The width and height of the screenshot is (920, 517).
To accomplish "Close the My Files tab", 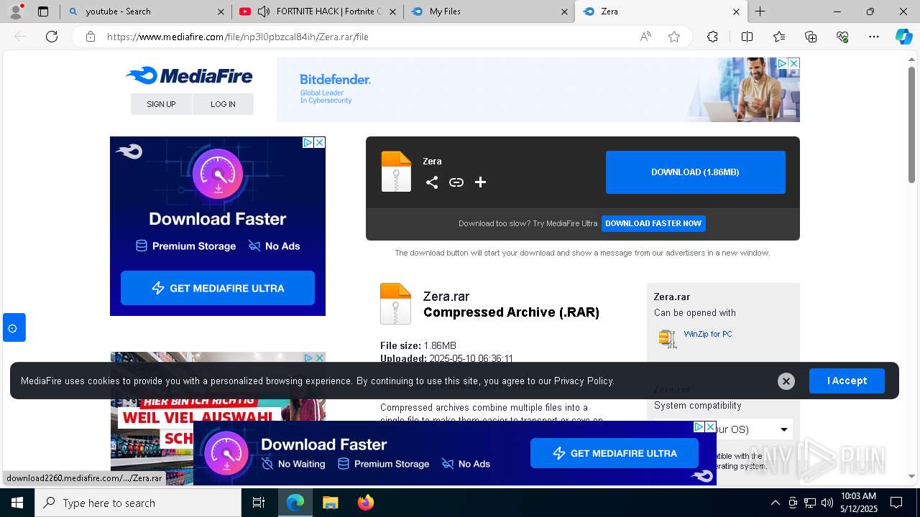I will 564,11.
